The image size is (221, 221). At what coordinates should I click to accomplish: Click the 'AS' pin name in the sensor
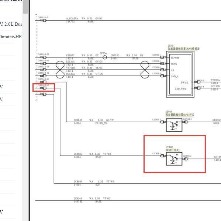(172, 70)
